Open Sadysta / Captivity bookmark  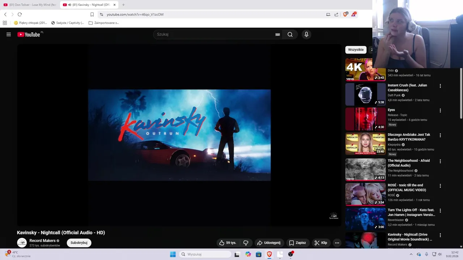68,23
